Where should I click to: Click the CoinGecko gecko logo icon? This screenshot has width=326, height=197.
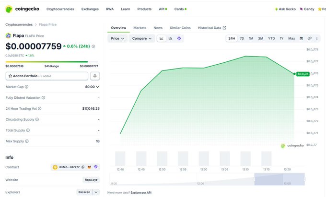9,9
